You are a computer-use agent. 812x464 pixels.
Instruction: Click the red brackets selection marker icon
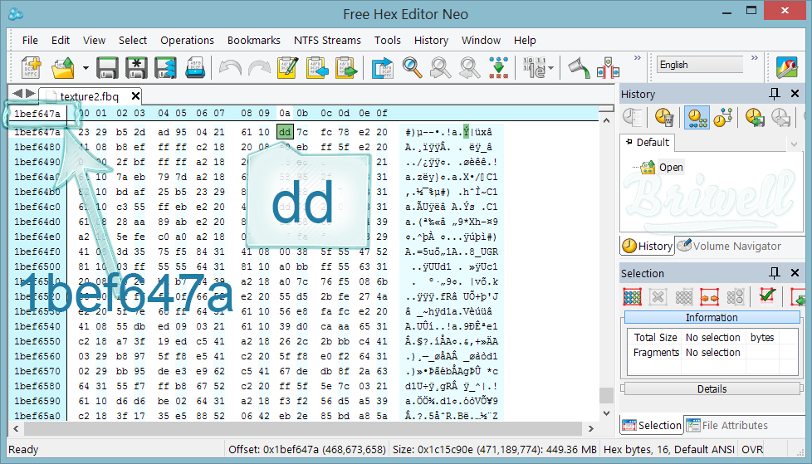(609, 68)
